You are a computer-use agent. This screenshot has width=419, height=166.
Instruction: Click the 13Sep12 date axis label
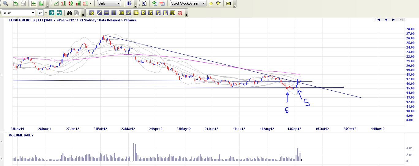(294, 129)
